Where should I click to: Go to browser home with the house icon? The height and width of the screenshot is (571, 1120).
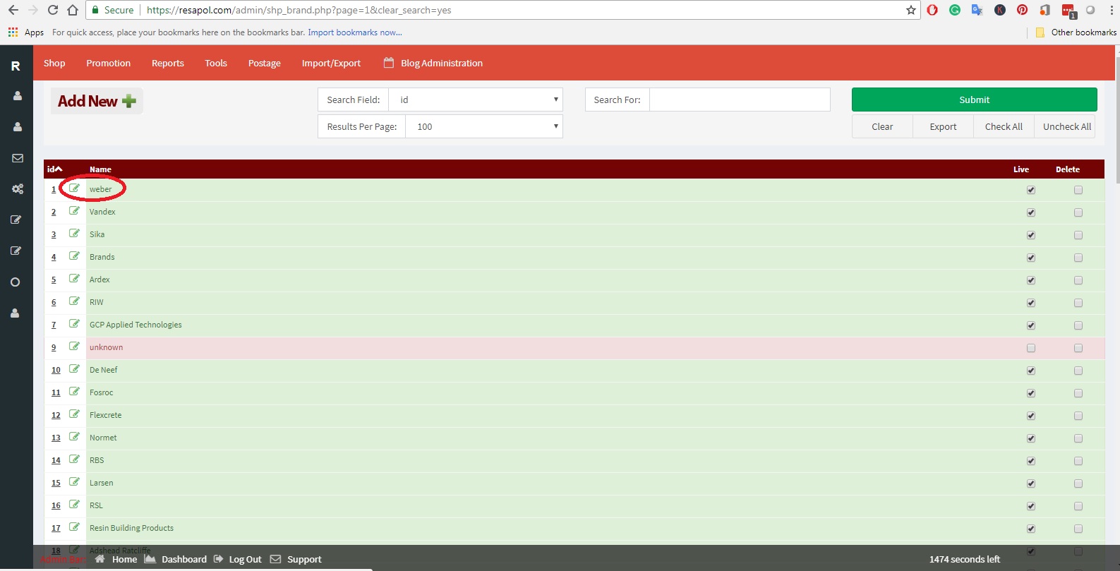[x=73, y=10]
